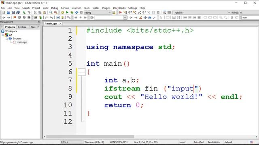Click the Cut toolbar icon
Screen dimensions: 259x145
click(x=35, y=12)
